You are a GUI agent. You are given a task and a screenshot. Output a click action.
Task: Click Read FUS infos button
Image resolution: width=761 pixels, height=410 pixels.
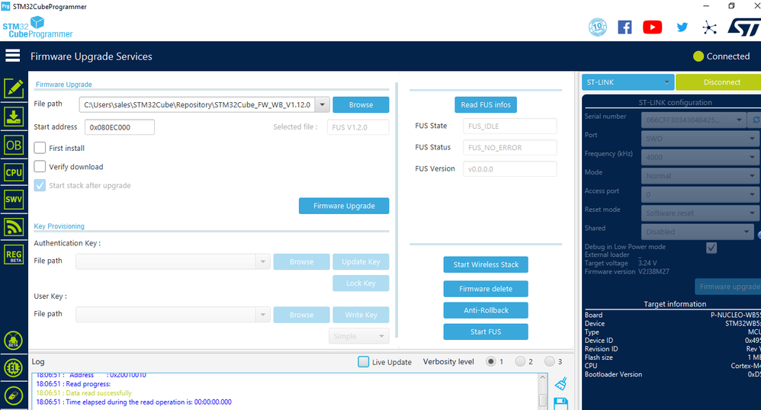[x=485, y=104]
